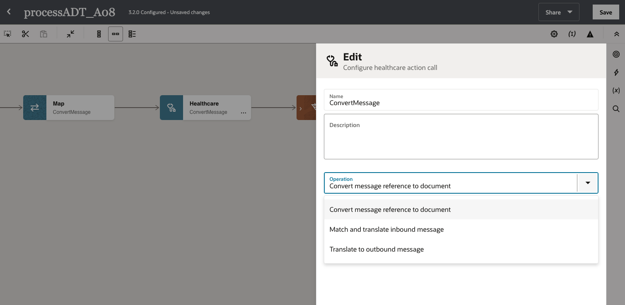Open the actions lightning bolt icon
The height and width of the screenshot is (305, 625).
pyautogui.click(x=616, y=72)
